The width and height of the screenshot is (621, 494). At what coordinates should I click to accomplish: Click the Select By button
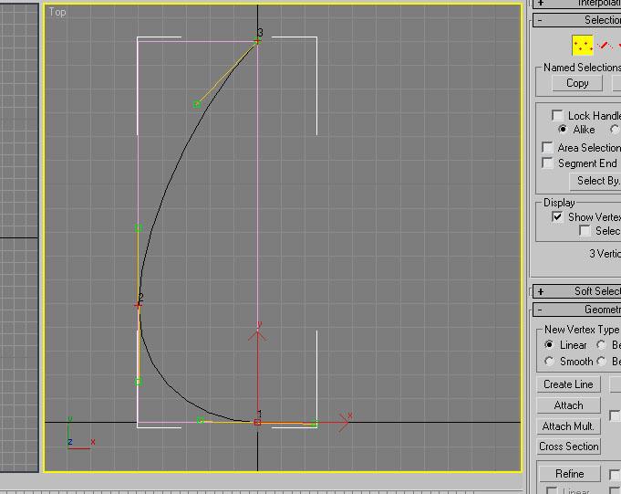pos(595,181)
